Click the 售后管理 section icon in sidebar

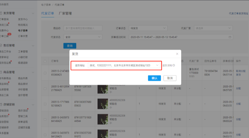[x=1, y=45]
